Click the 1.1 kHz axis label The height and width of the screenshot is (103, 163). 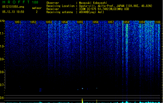pos(2,33)
